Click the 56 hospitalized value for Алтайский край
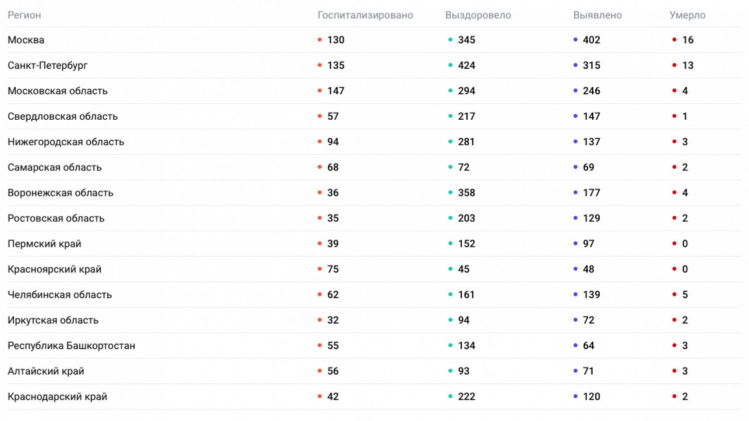This screenshot has height=421, width=749. [333, 371]
